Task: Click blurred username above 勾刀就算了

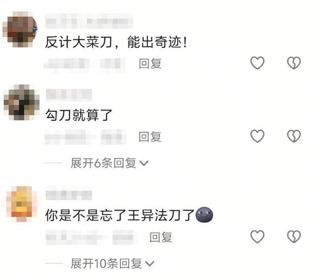Action: (x=69, y=94)
